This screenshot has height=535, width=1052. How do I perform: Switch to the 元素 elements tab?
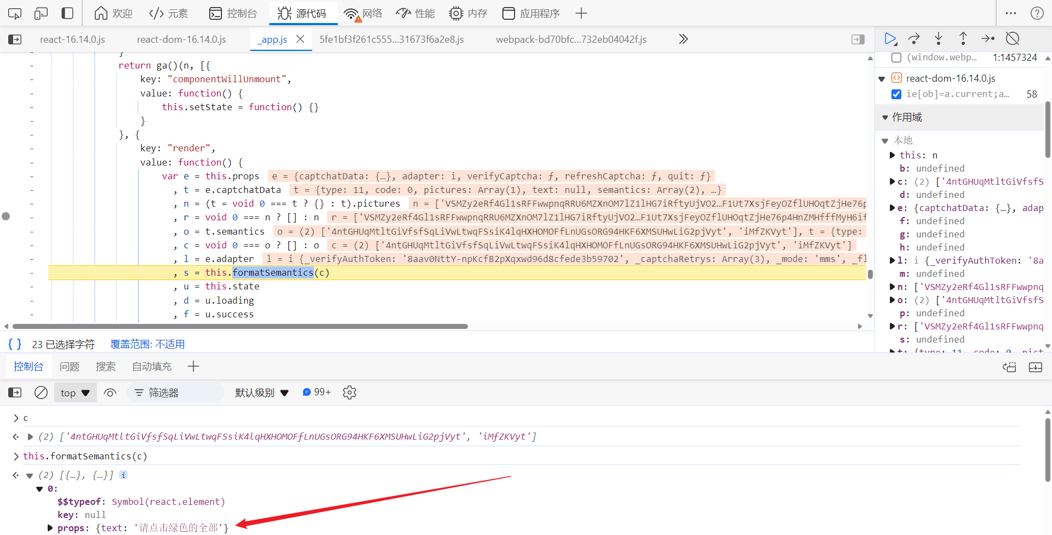point(168,13)
